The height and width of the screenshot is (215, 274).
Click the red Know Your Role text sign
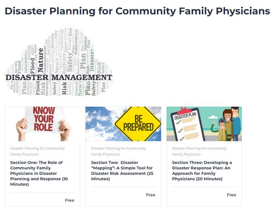click(43, 119)
